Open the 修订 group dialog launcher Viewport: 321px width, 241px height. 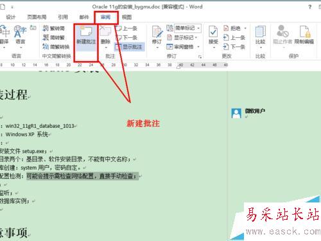200,57
